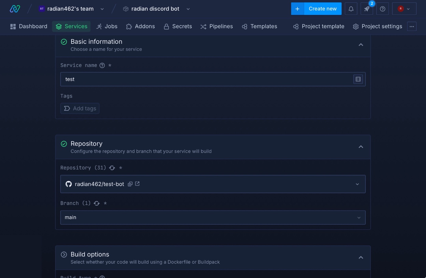Open the rocket updates icon
The height and width of the screenshot is (278, 426).
tap(367, 9)
